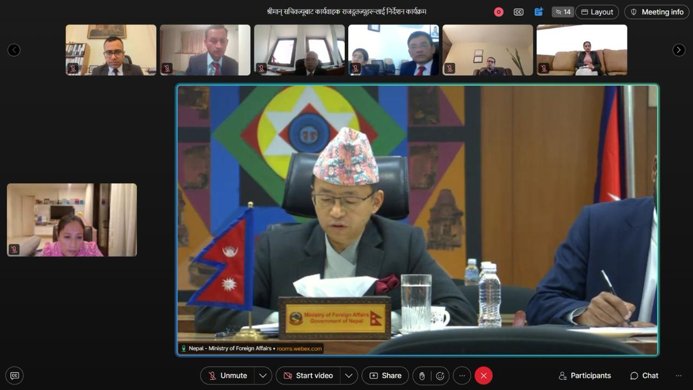The image size is (693, 390).
Task: Open the Participants panel
Action: (585, 375)
